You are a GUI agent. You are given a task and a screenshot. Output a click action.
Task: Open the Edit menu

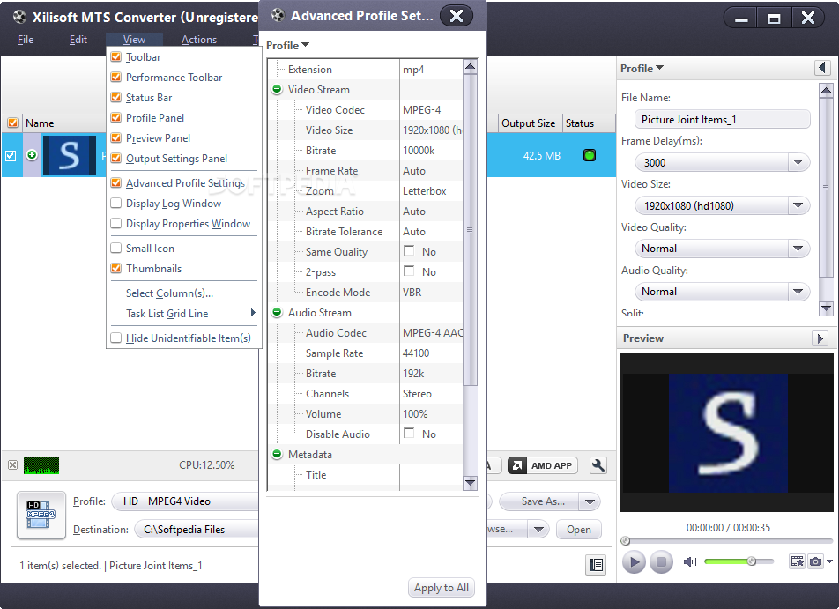(78, 40)
